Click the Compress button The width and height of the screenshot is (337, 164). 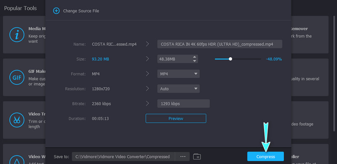(x=265, y=156)
